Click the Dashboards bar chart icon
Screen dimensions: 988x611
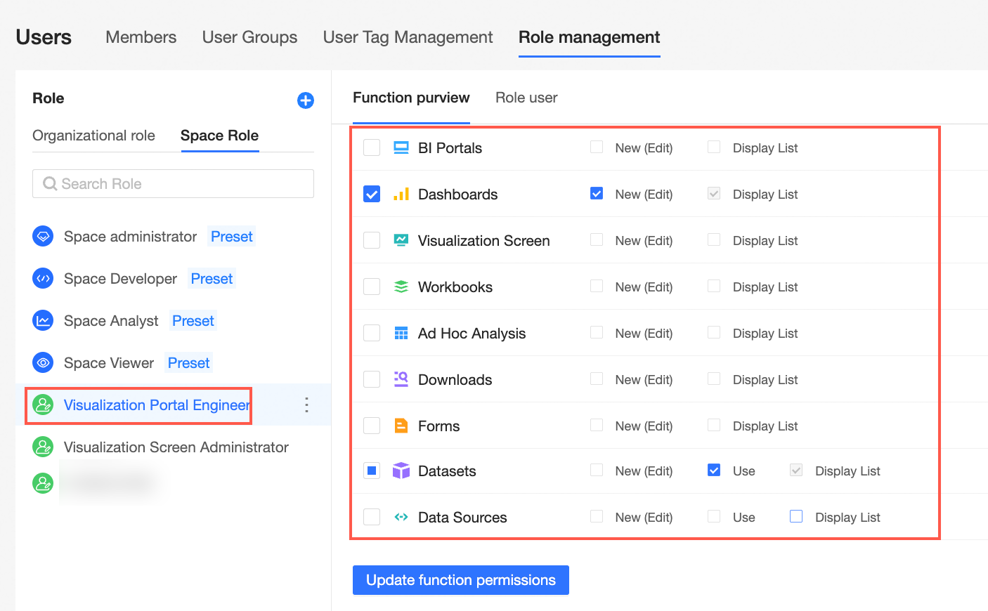click(401, 195)
